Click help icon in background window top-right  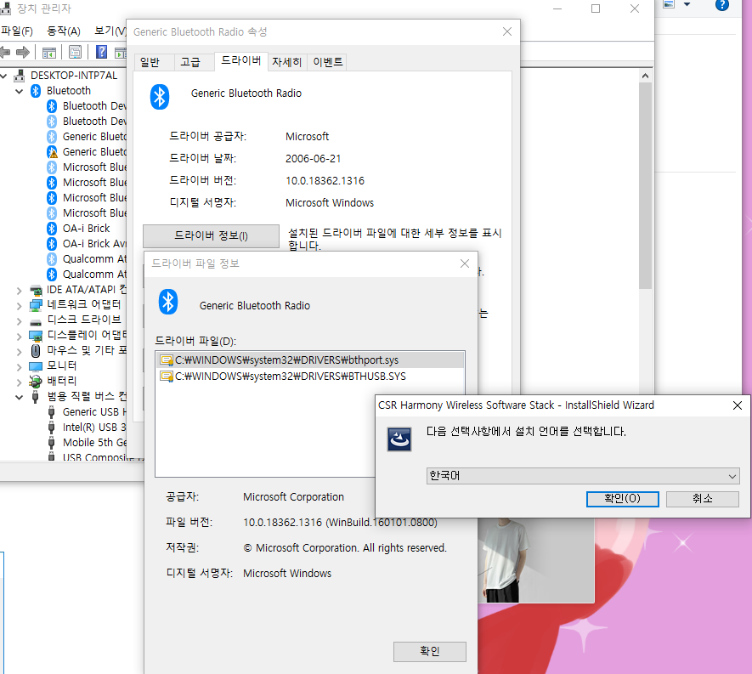tap(722, 5)
